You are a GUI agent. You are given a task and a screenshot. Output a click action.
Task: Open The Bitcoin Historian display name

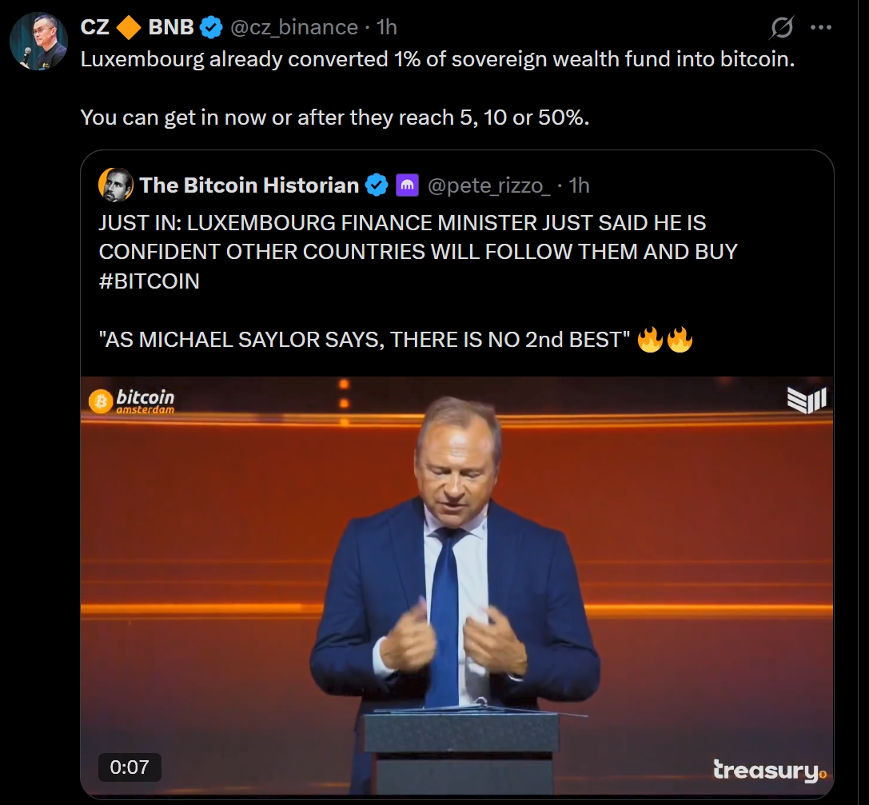point(249,185)
